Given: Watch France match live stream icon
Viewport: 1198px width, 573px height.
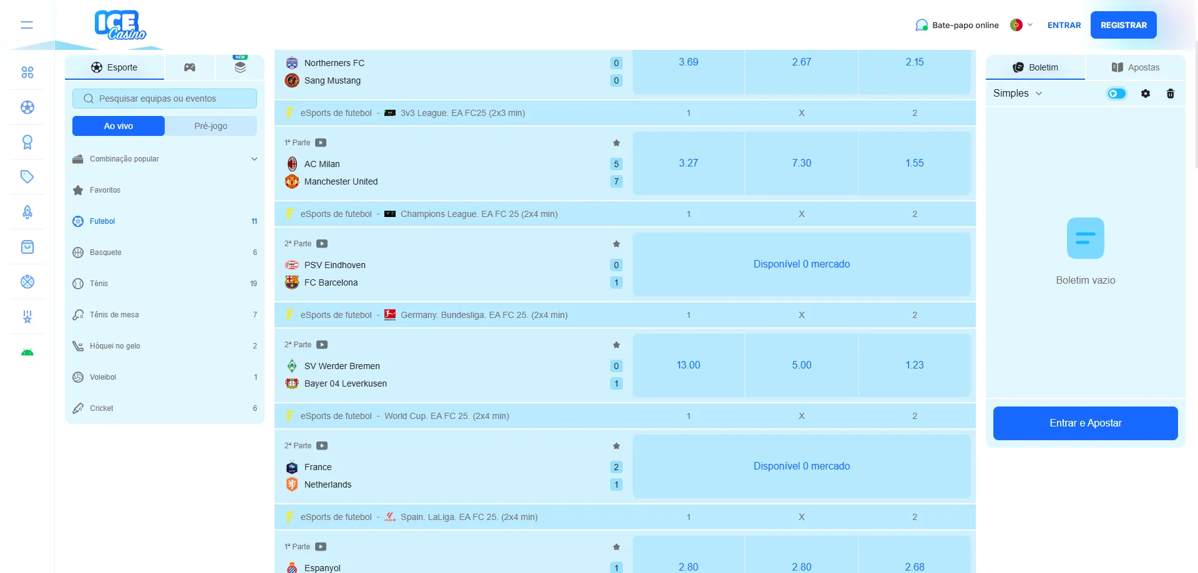Looking at the screenshot, I should tap(322, 446).
